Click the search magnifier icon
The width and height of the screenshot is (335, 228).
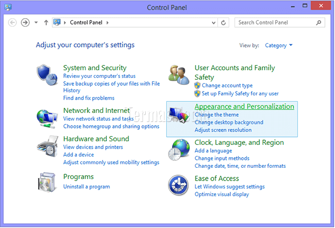point(319,22)
